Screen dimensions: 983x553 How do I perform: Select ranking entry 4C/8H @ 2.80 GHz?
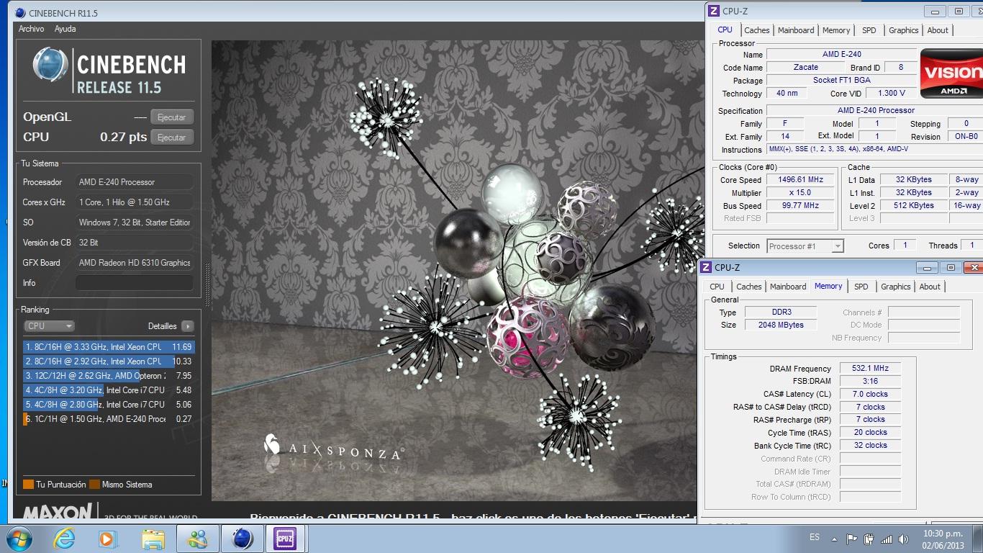coord(109,405)
